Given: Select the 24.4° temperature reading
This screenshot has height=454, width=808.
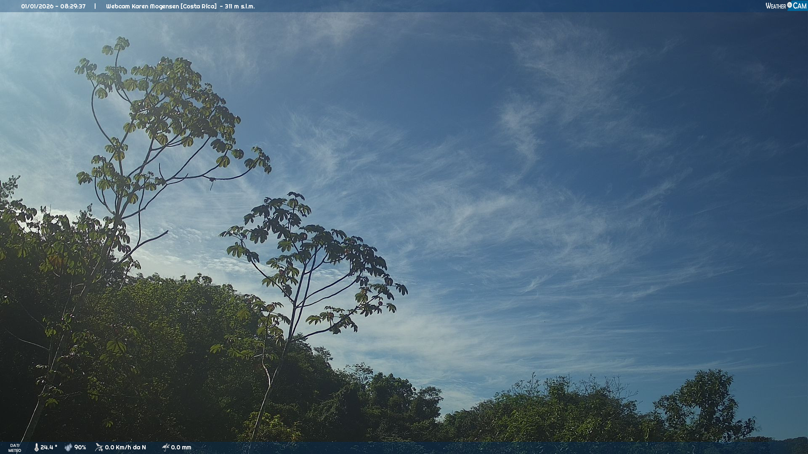Looking at the screenshot, I should (49, 447).
